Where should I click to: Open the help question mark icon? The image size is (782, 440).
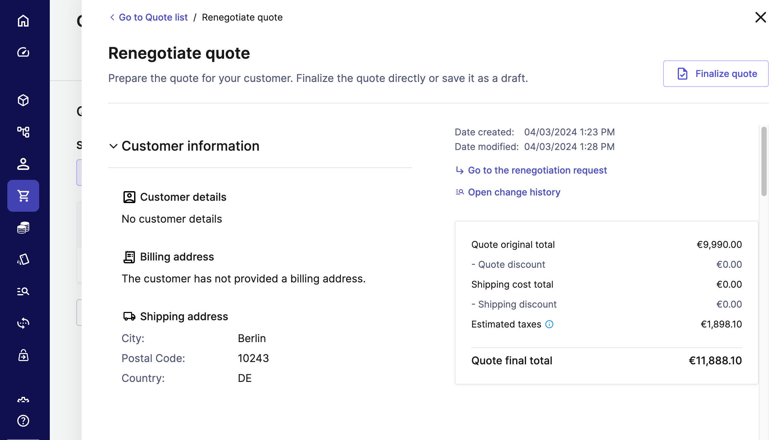coord(23,421)
